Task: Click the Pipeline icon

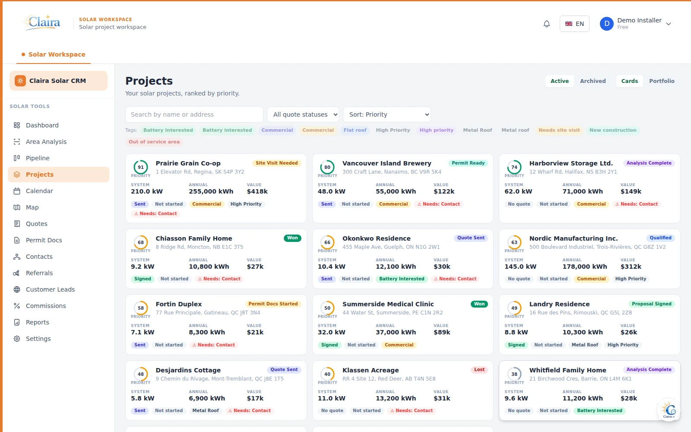Action: tap(17, 158)
